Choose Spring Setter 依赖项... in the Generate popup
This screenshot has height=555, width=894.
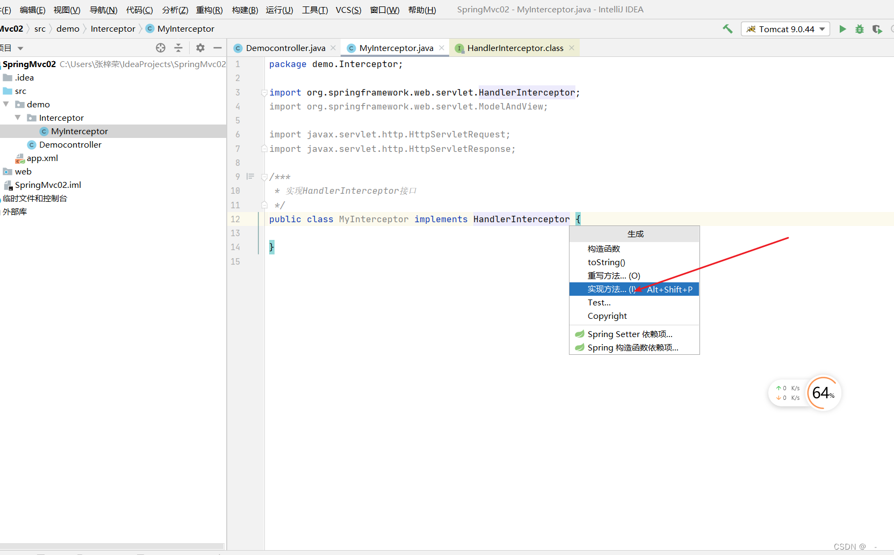pyautogui.click(x=634, y=334)
